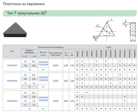Click the M3010 grade column header
Screen dimensions: 138x112
82,54
